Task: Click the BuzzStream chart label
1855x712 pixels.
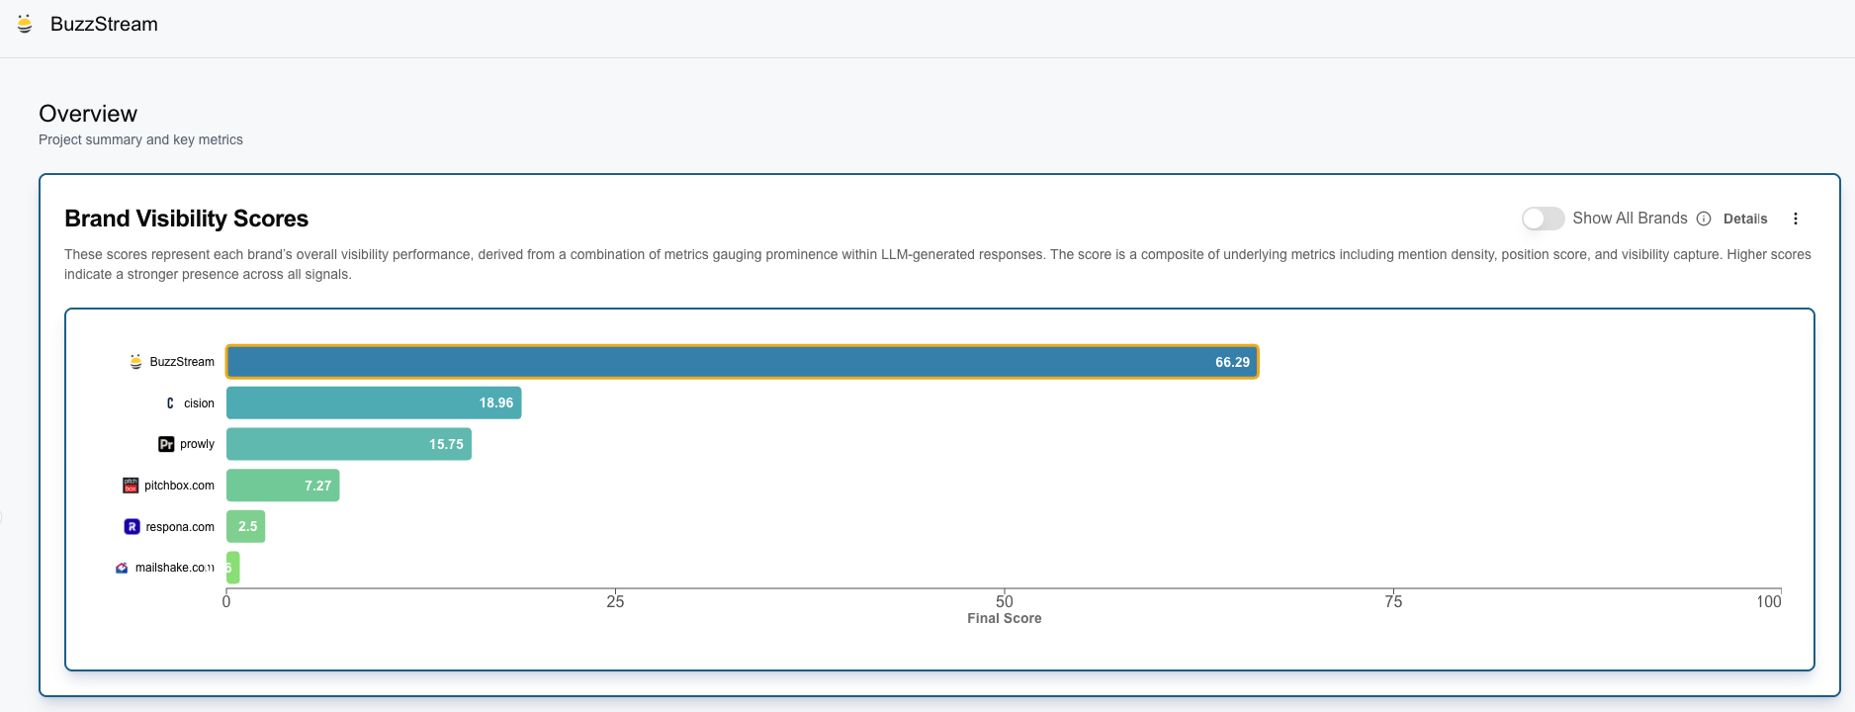Action: click(x=182, y=362)
